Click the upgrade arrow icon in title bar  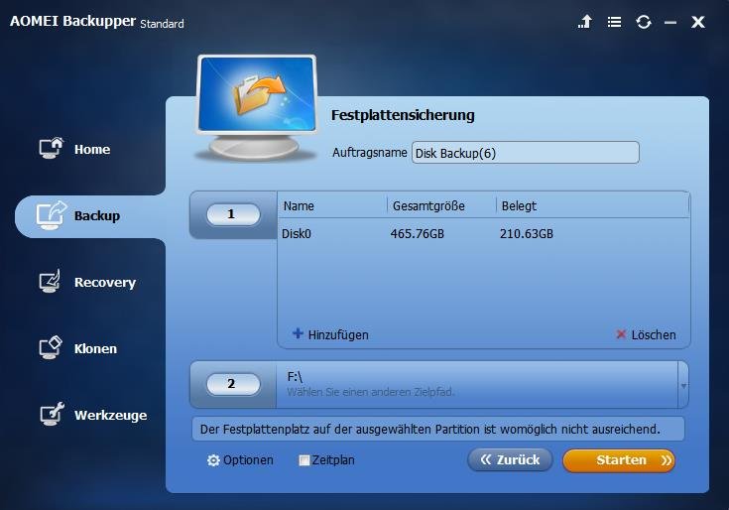(x=585, y=22)
